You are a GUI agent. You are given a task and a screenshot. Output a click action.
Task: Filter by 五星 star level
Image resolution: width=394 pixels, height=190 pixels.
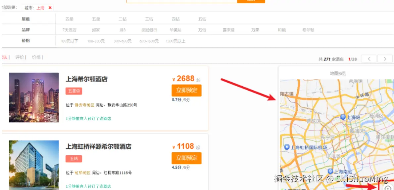coord(96,19)
